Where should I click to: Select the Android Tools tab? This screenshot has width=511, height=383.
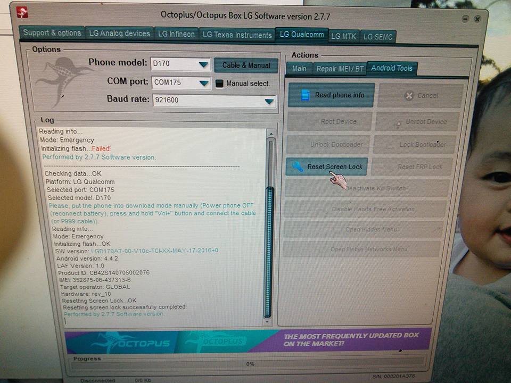392,68
